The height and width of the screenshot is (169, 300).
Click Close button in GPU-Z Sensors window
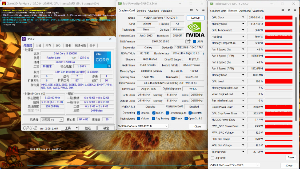pyautogui.click(x=289, y=165)
